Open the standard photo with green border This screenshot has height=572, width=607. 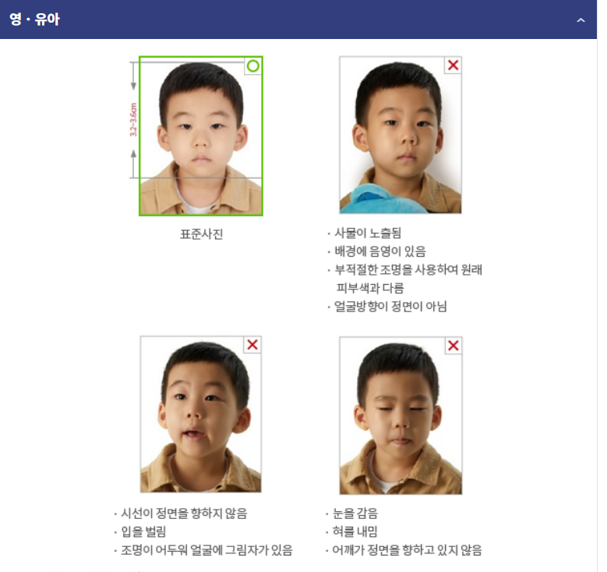click(201, 136)
